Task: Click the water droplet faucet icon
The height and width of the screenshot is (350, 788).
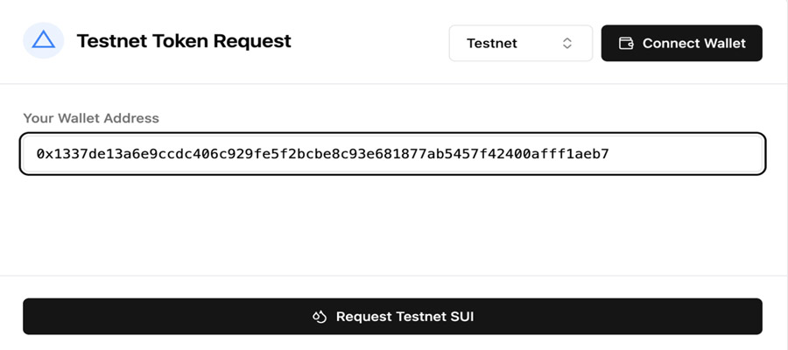Action: pos(320,317)
